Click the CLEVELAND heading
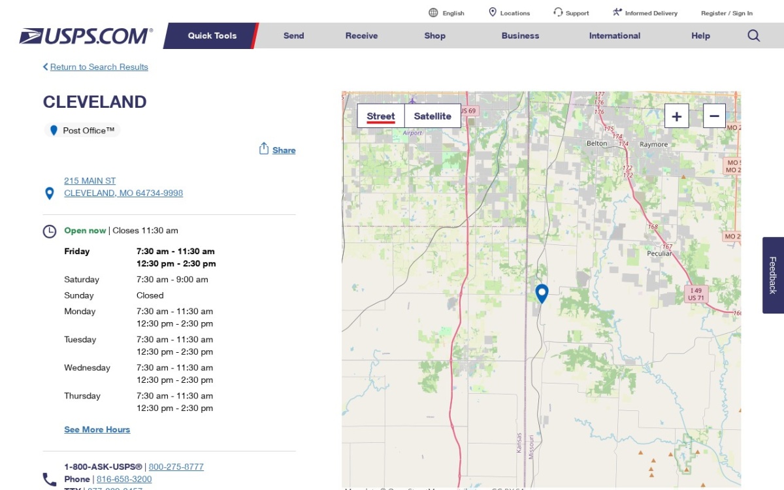 (95, 102)
